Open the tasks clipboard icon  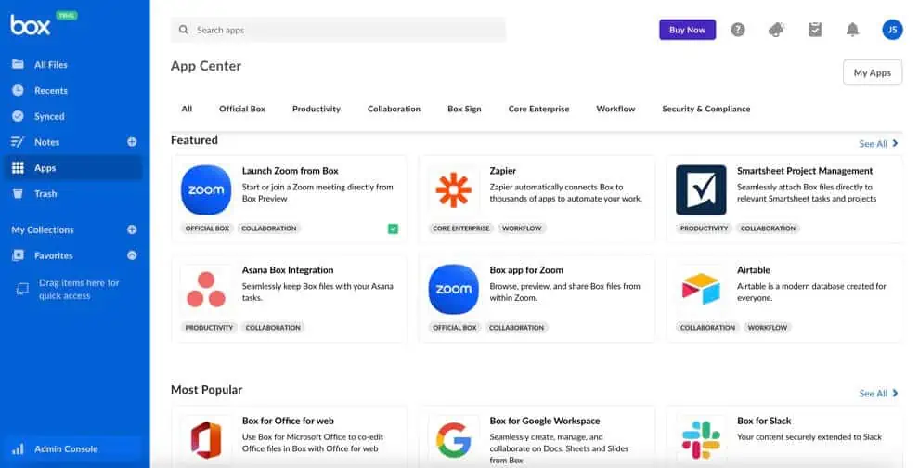[815, 30]
